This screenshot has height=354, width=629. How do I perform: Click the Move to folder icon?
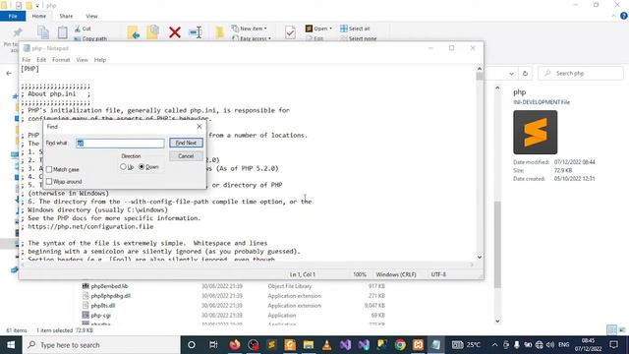click(134, 32)
